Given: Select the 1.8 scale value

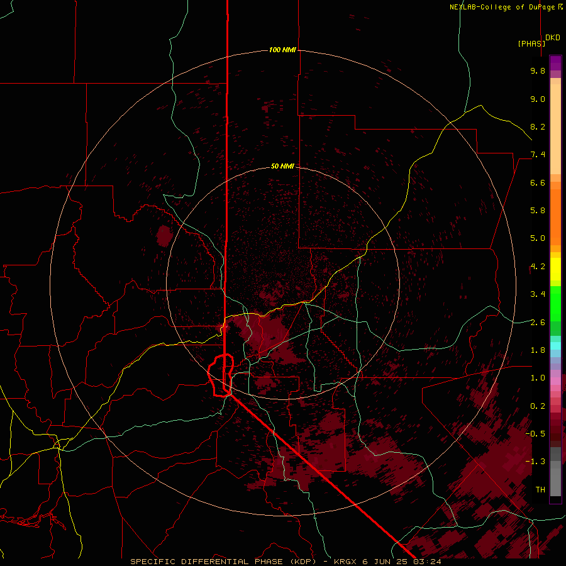Looking at the screenshot, I should pos(538,350).
